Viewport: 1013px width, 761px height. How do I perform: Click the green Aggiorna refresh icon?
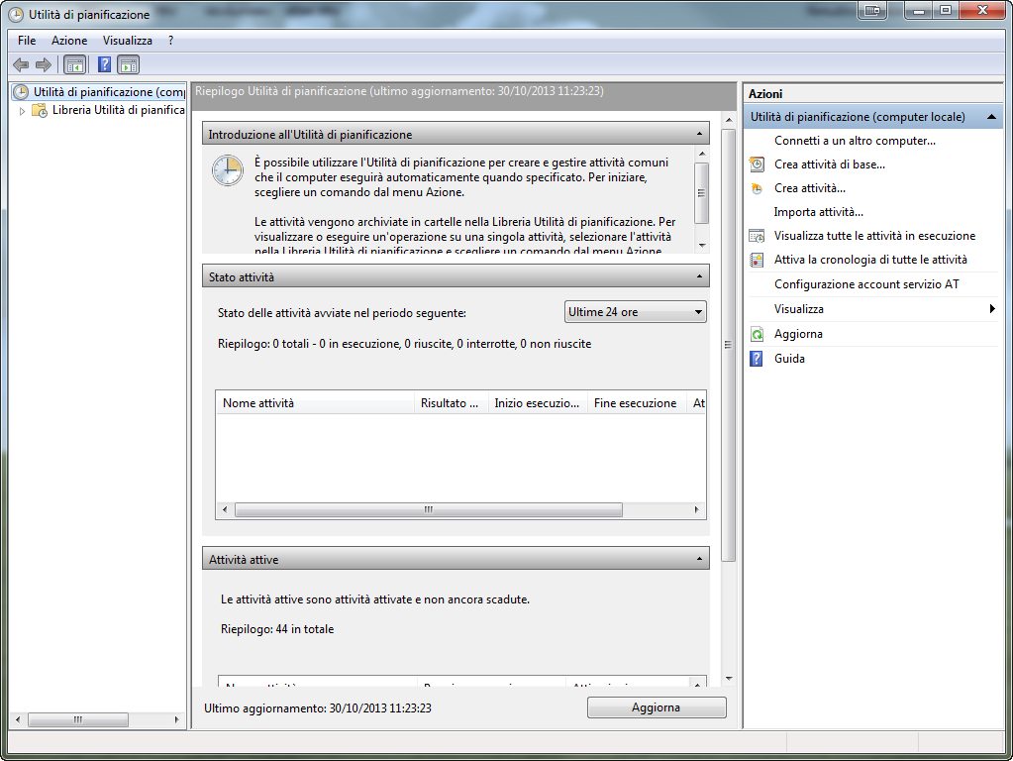coord(758,334)
